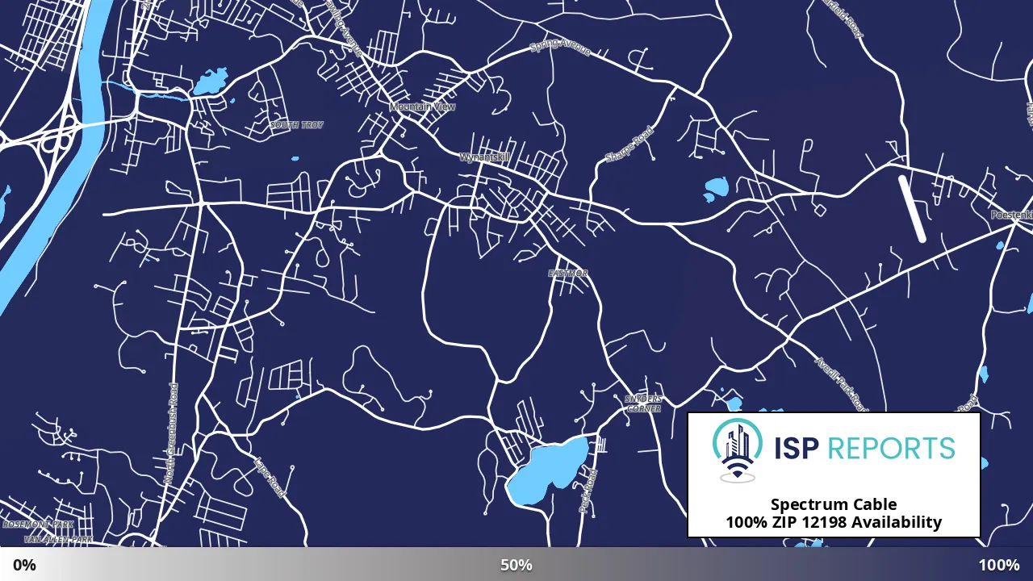Click the 50% legend label
Viewport: 1033px width, 581px height.
click(516, 565)
